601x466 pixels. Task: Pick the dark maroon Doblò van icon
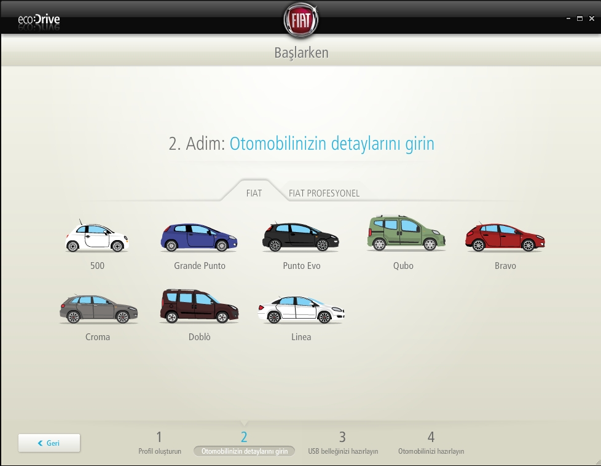(199, 306)
